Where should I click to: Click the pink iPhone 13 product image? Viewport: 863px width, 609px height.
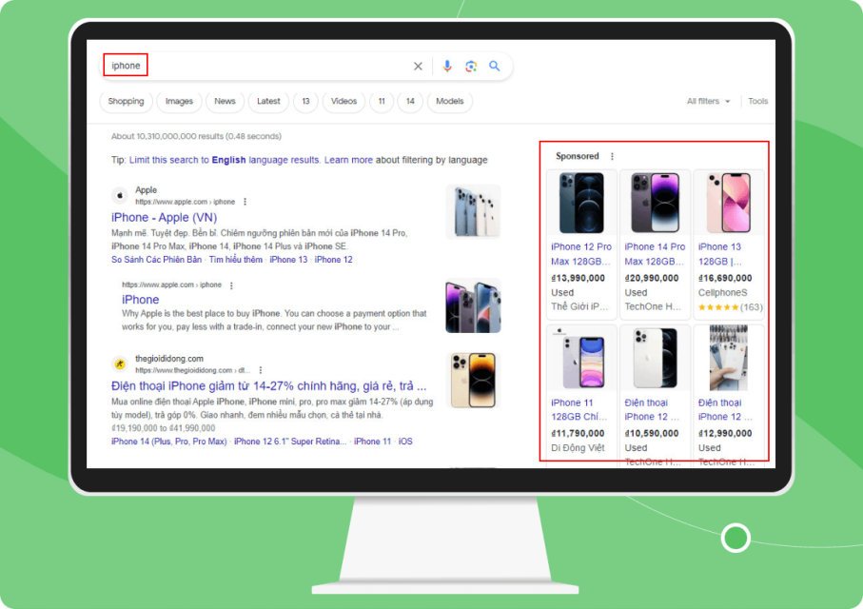pos(729,203)
